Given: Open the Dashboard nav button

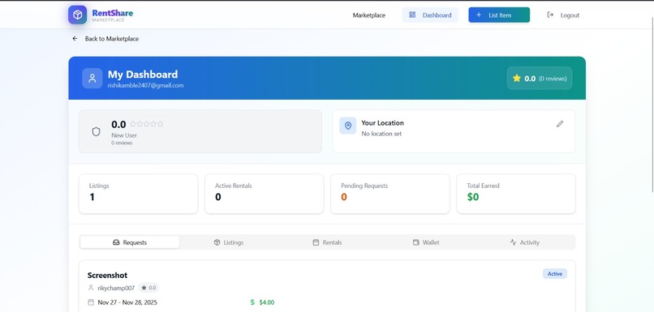Looking at the screenshot, I should [430, 15].
